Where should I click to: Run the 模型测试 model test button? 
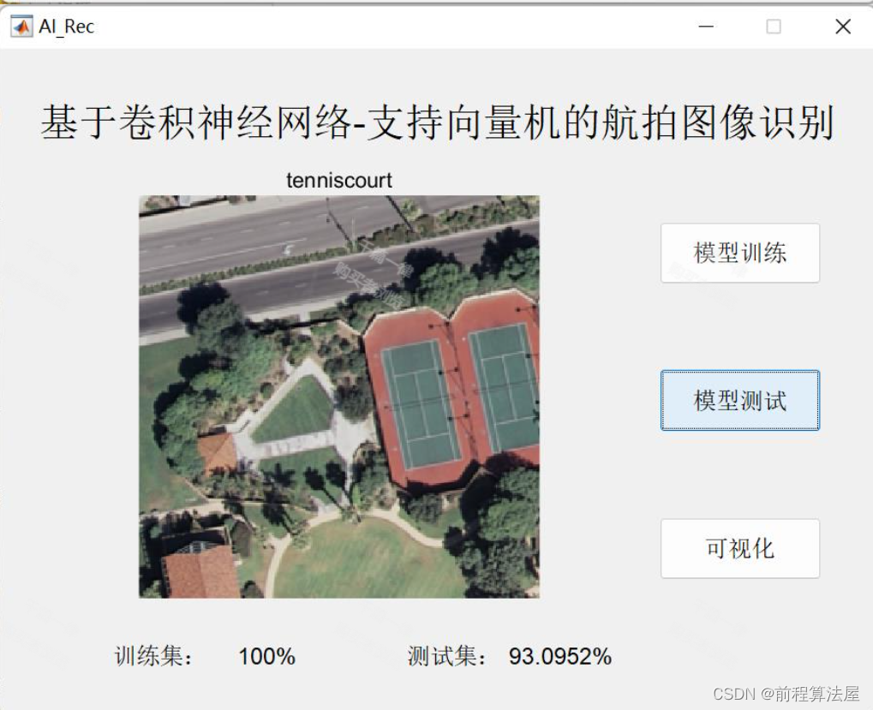click(740, 401)
